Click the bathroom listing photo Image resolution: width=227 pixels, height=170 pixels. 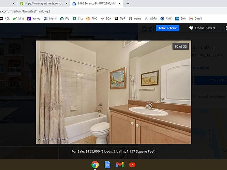tap(113, 92)
